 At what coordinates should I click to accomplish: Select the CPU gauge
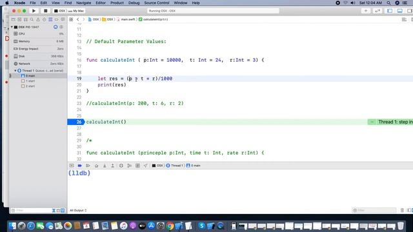[38, 34]
